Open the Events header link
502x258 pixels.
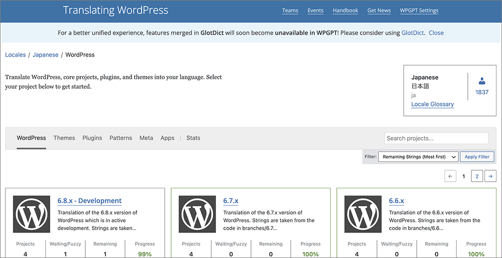pos(315,11)
